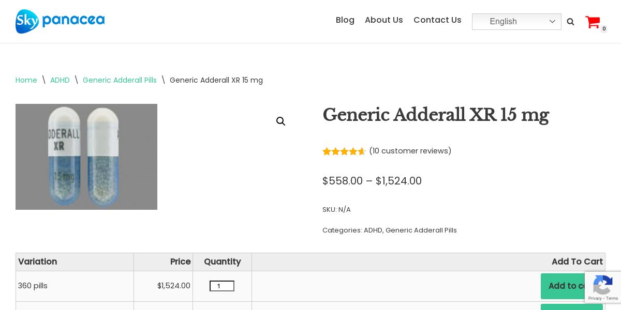Go to About Us page
Screen dimensions: 621x310
pyautogui.click(x=384, y=20)
